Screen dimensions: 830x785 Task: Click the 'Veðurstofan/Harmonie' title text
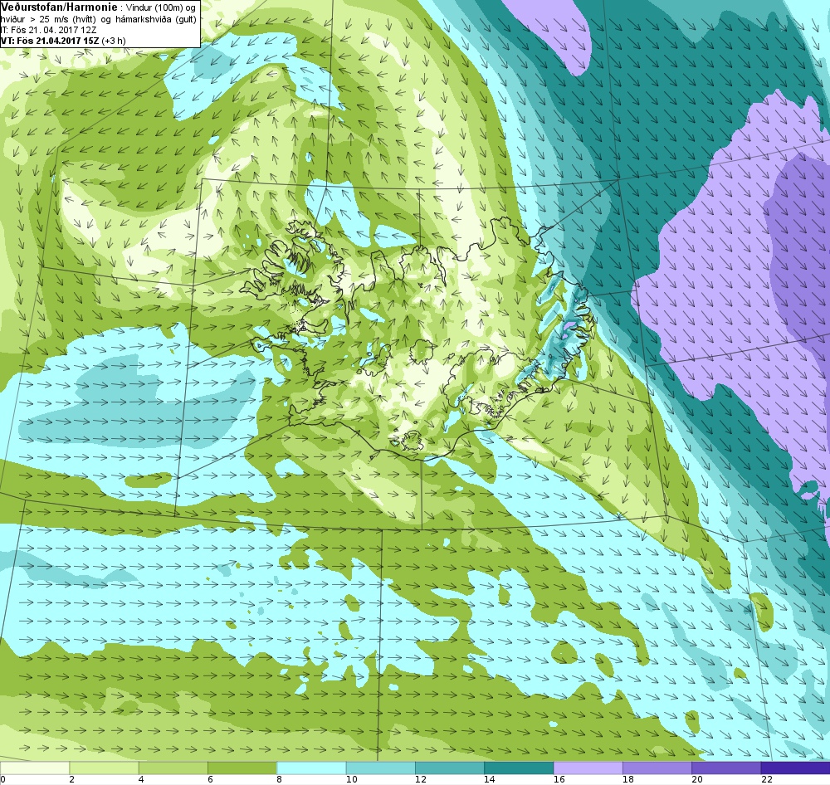(x=58, y=7)
